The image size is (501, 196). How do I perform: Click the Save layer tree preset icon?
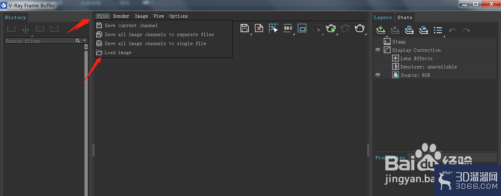(x=409, y=30)
